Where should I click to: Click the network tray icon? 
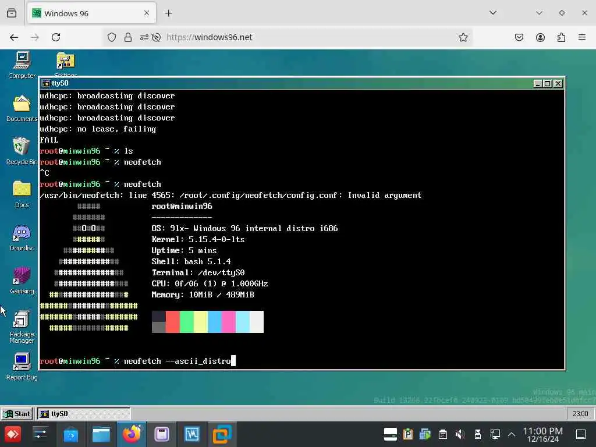pyautogui.click(x=495, y=434)
